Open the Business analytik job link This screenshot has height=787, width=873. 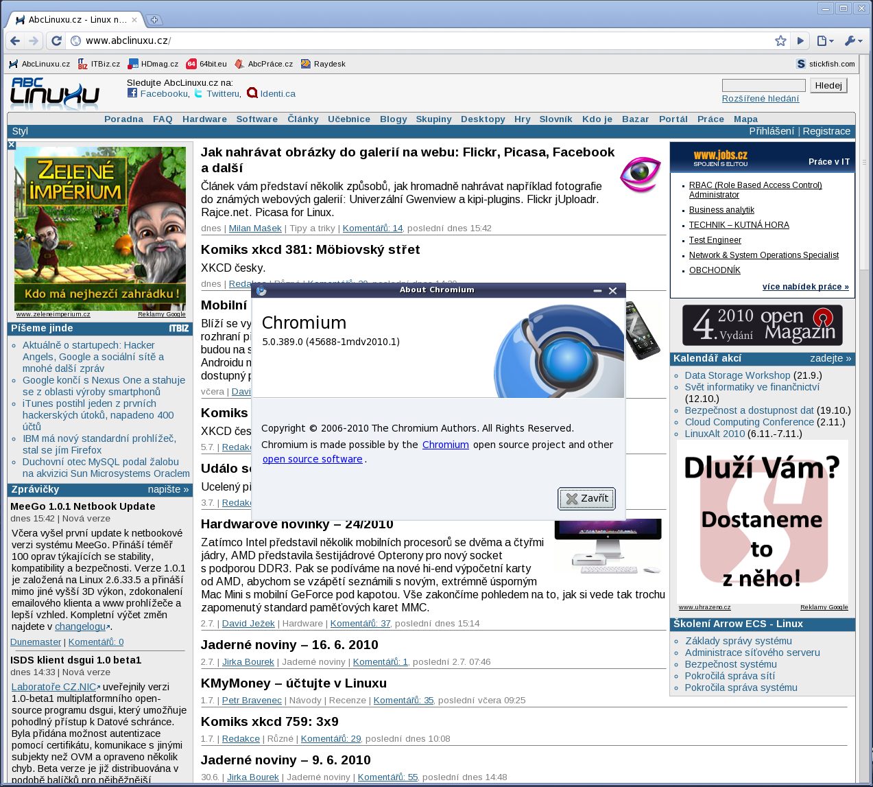(721, 210)
